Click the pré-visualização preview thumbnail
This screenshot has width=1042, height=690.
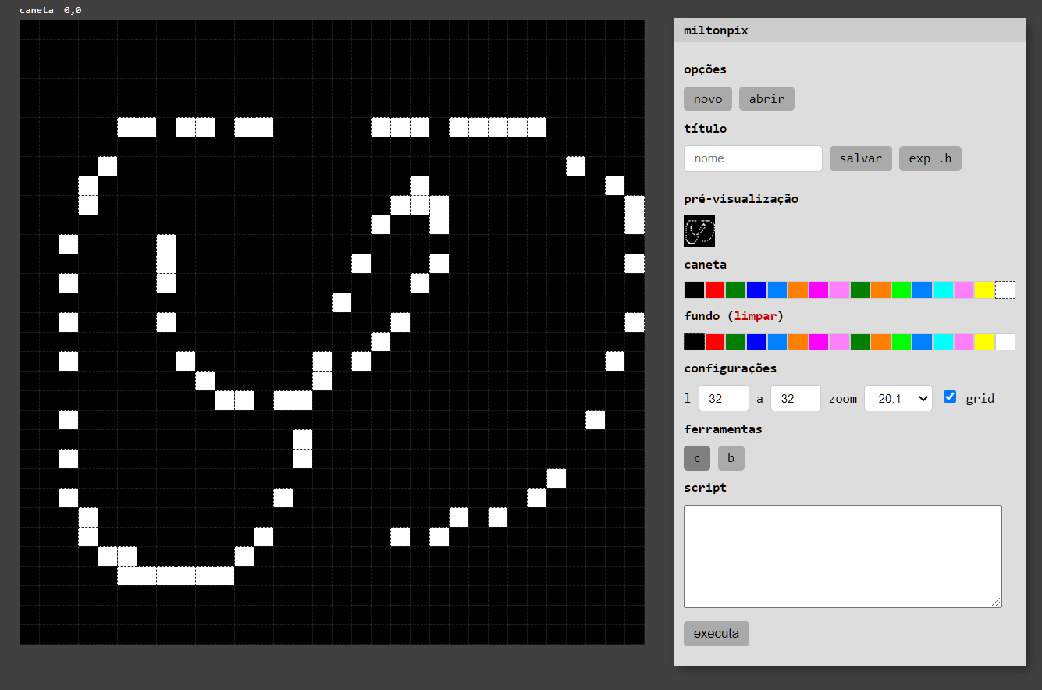(x=699, y=231)
